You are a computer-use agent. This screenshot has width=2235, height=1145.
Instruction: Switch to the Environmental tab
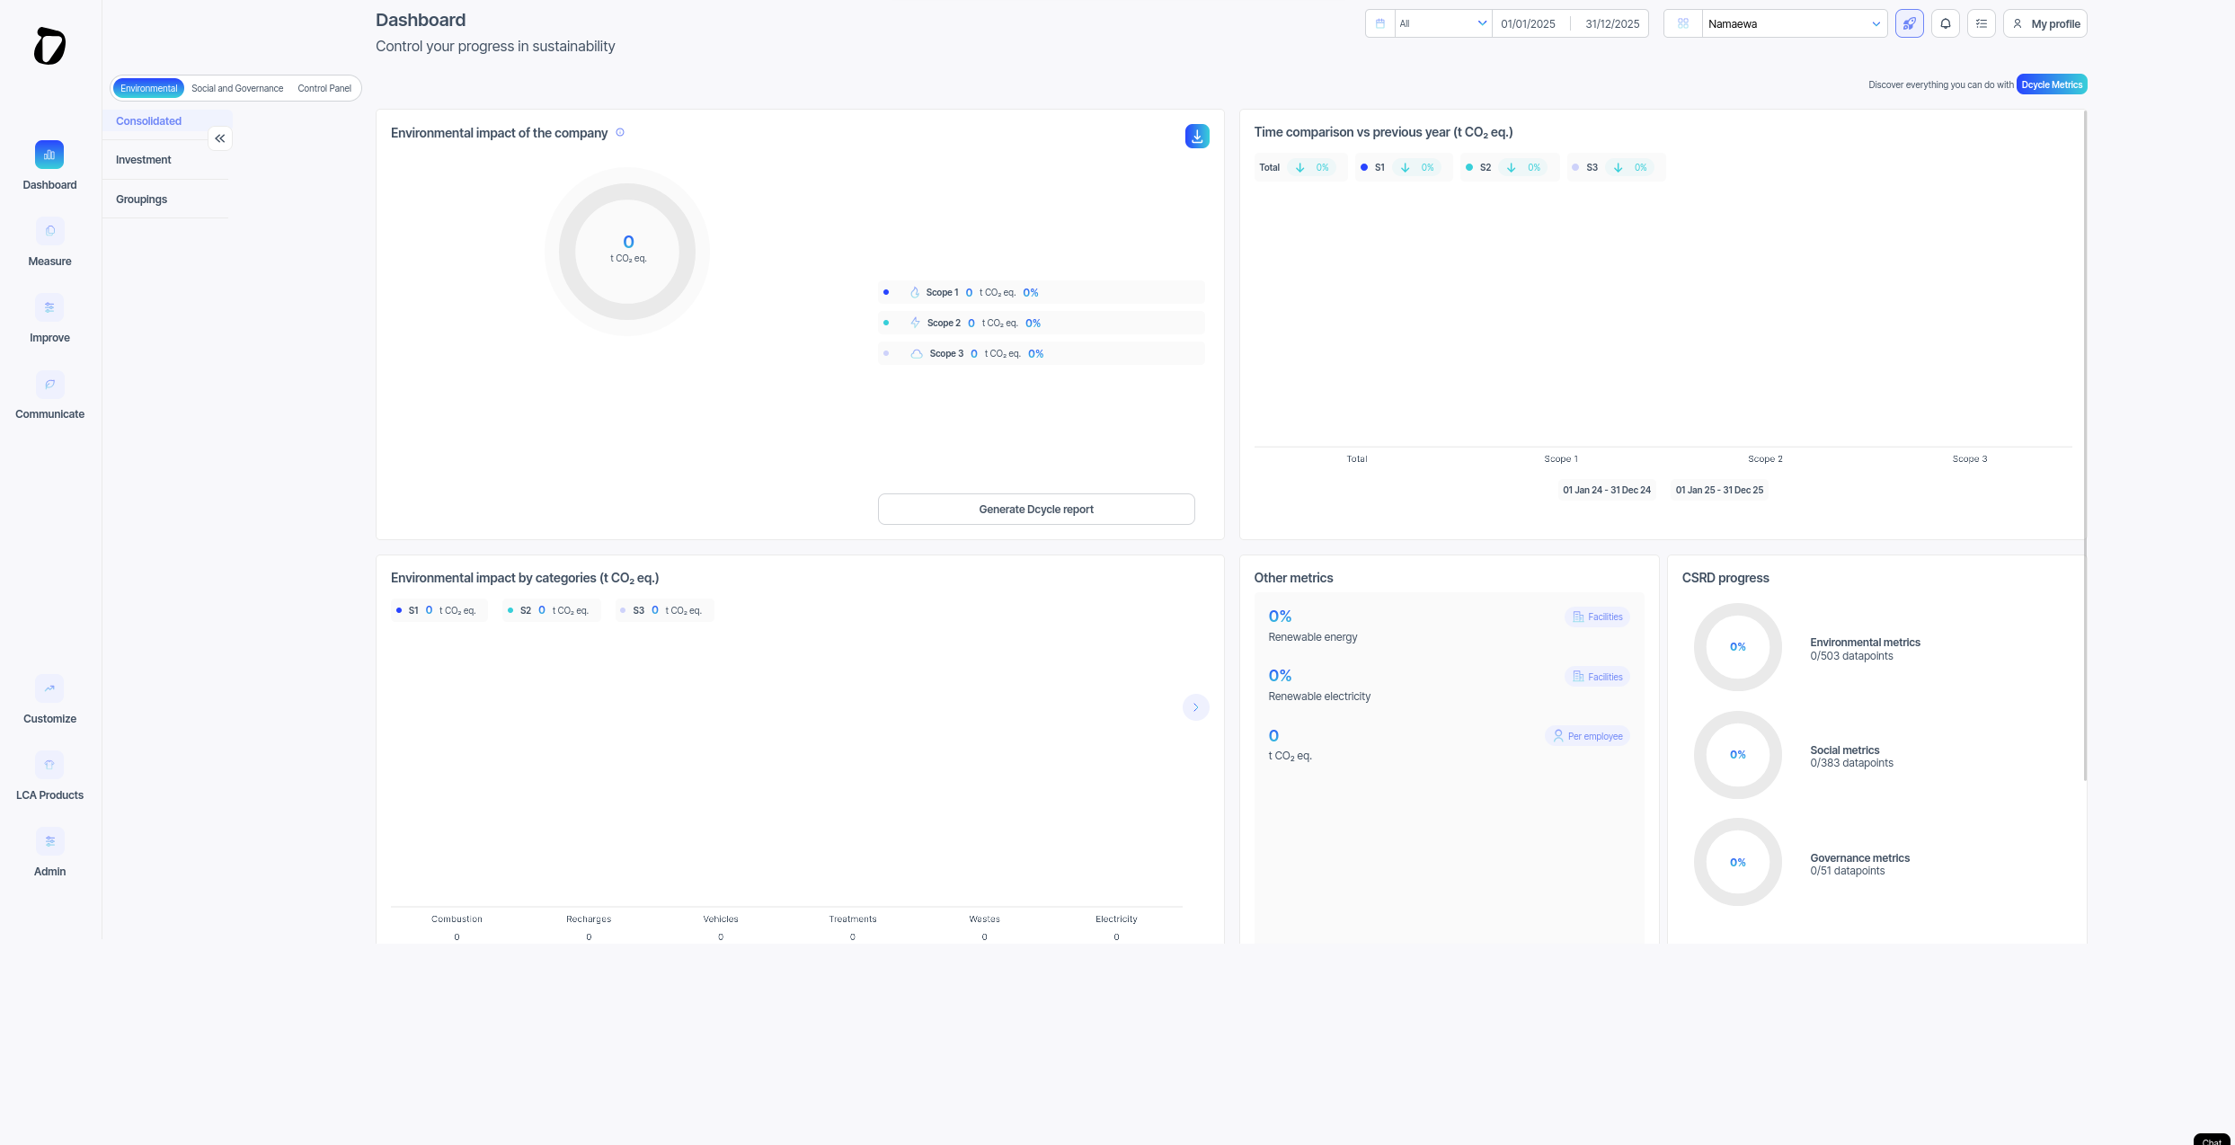pyautogui.click(x=148, y=88)
